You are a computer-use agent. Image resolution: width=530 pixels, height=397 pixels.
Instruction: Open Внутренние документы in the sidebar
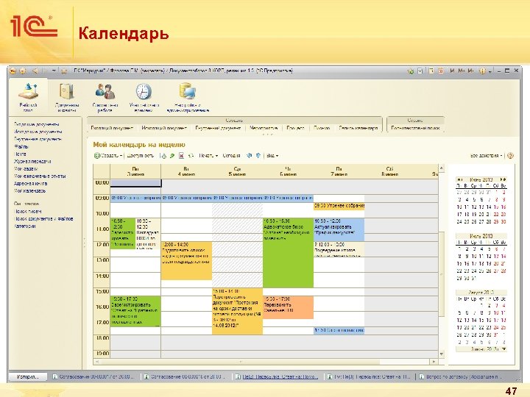[38, 139]
